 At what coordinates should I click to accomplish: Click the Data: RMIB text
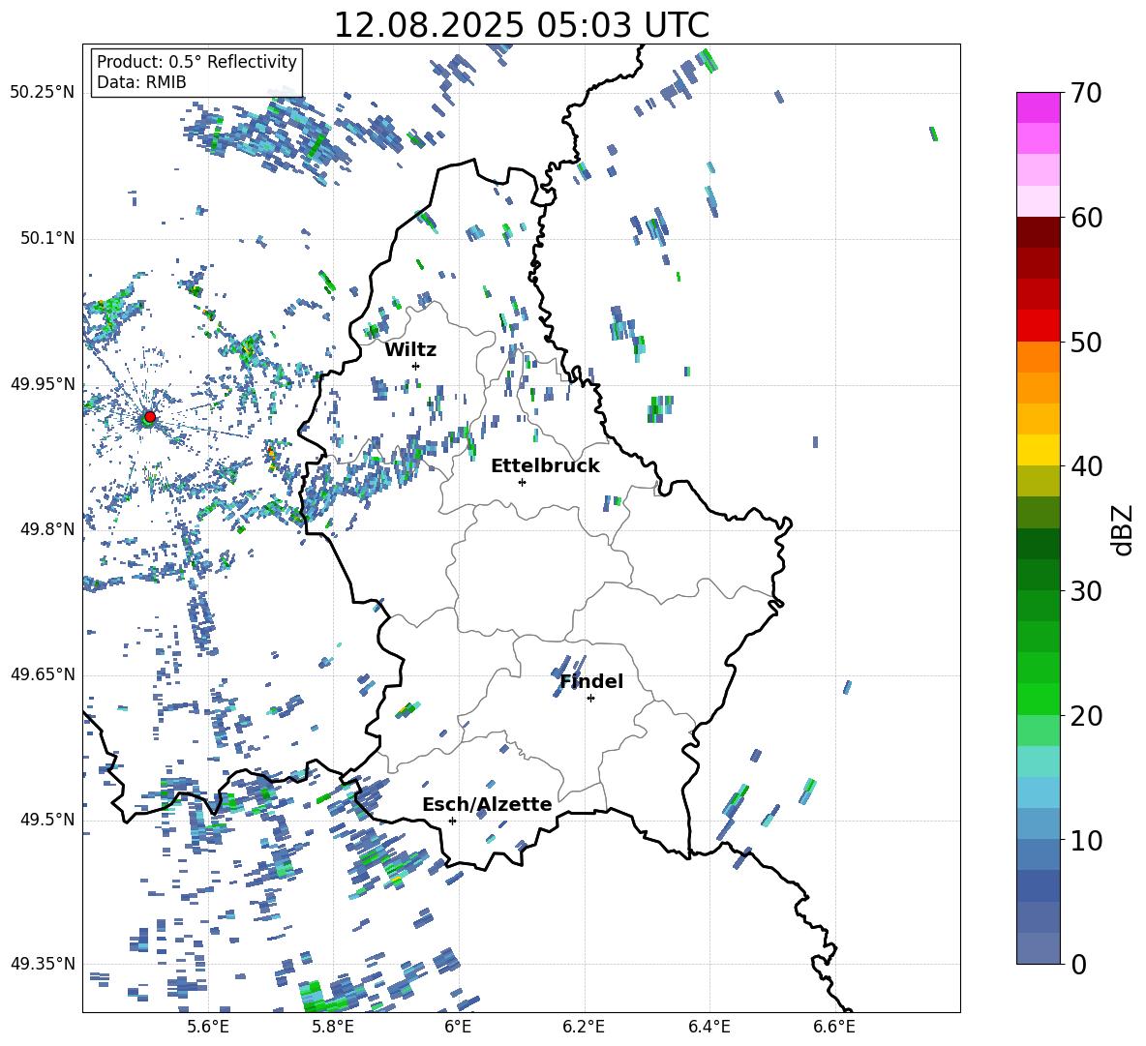[141, 82]
